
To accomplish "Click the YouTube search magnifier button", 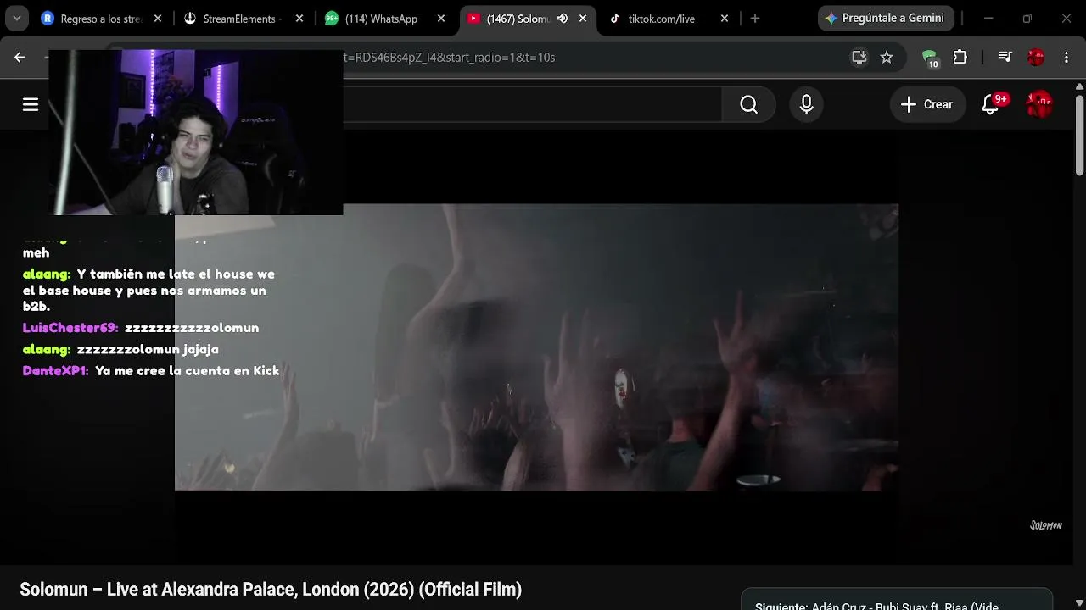I will [x=748, y=104].
